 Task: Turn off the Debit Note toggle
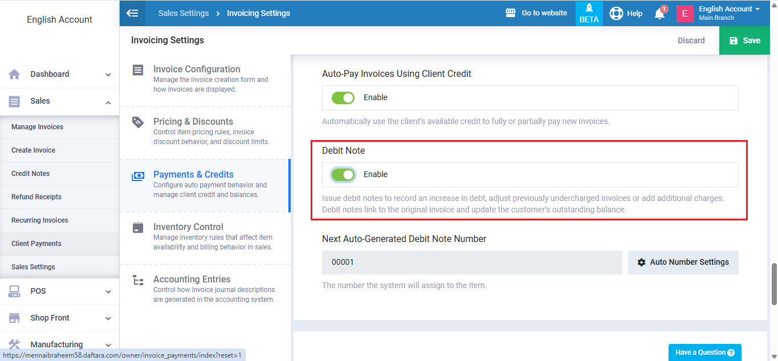pos(343,175)
